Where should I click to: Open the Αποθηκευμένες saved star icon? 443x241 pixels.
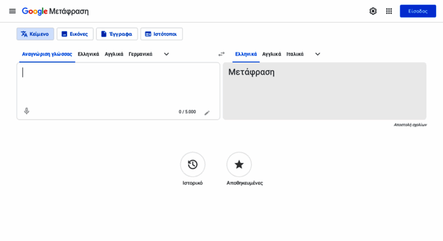point(239,164)
